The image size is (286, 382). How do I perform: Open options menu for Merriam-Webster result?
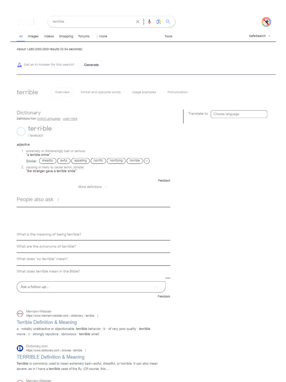click(x=98, y=316)
